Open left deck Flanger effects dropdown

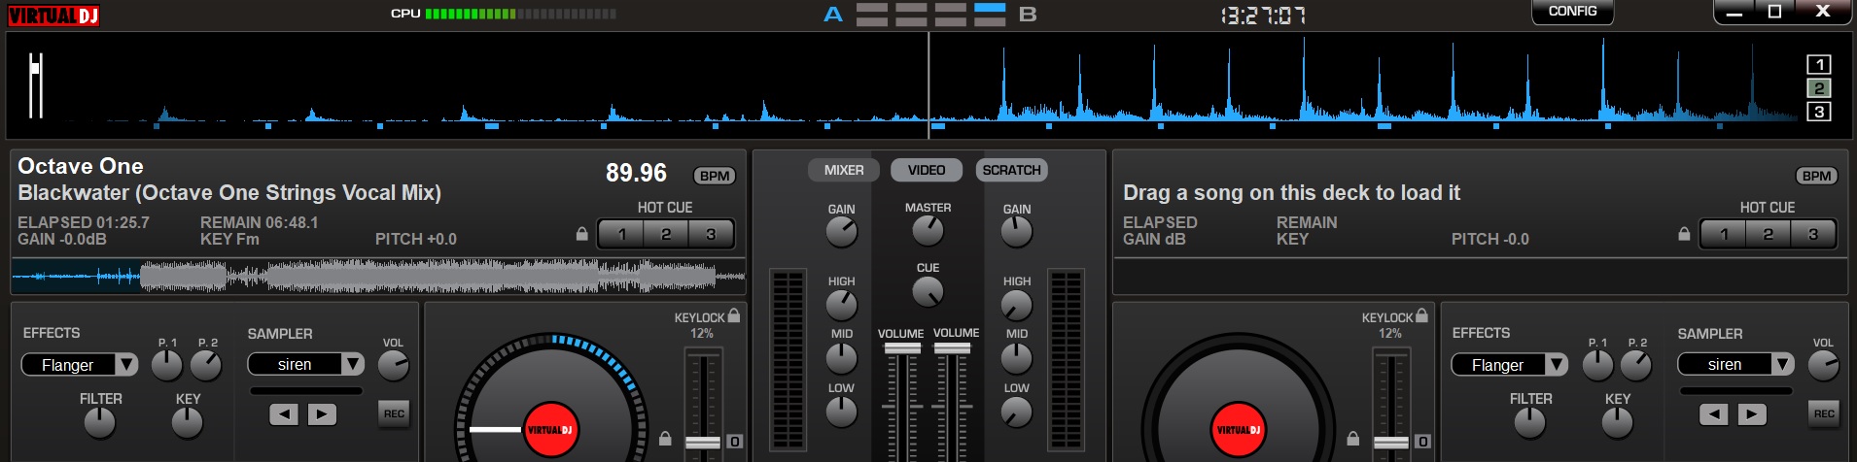coord(80,365)
